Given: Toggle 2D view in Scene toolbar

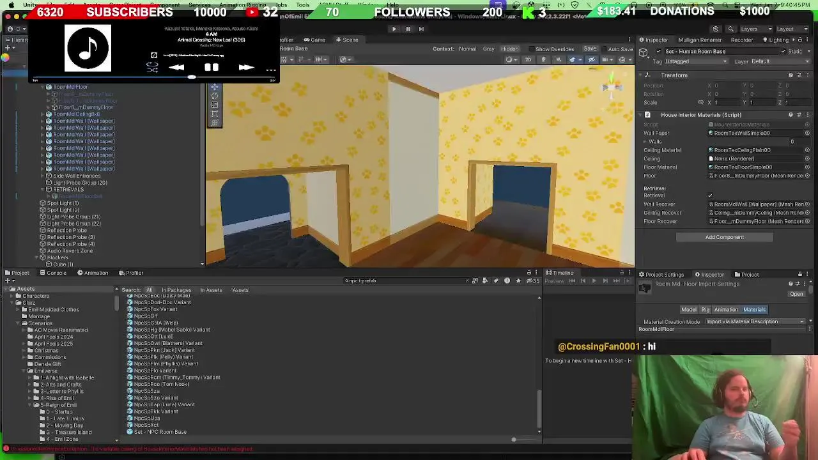Looking at the screenshot, I should [528, 59].
